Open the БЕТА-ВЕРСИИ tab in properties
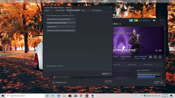 pos(97,10)
